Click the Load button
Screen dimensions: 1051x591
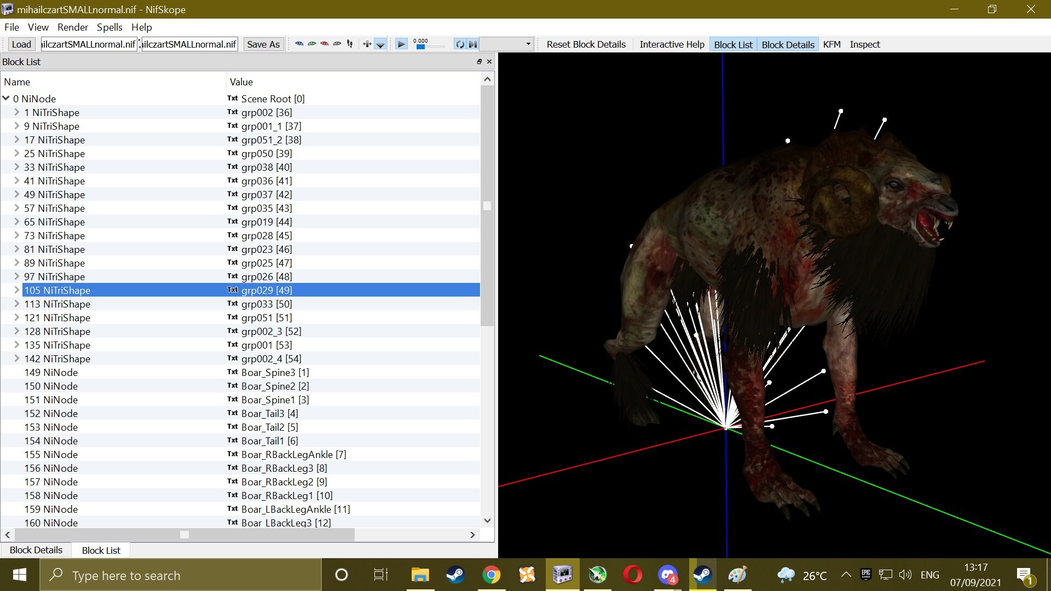coord(21,44)
